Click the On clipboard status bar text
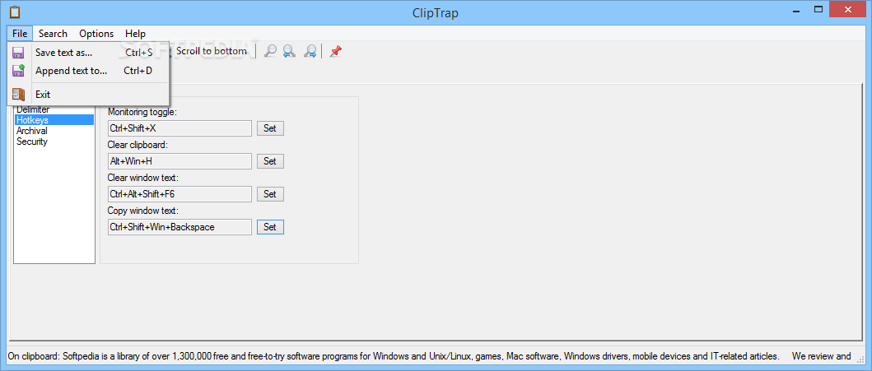The width and height of the screenshot is (872, 371). pos(429,356)
